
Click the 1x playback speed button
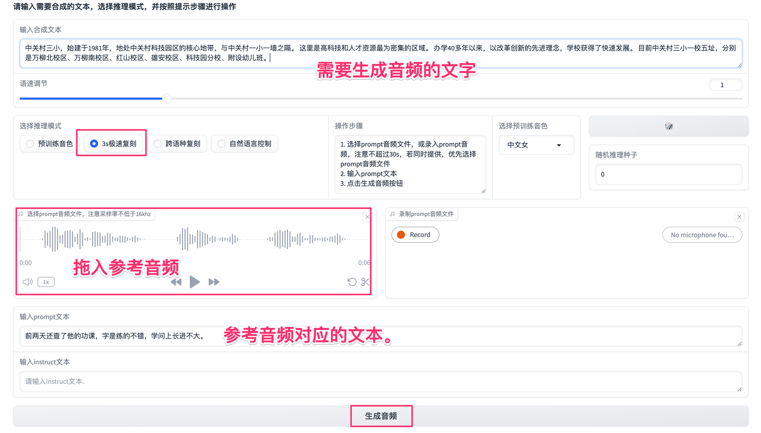coord(46,282)
